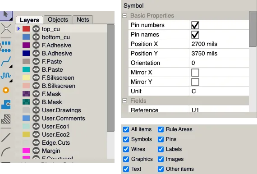The image size is (257, 174).
Task: Change the bottom_cu blue color swatch
Action: 26,37
